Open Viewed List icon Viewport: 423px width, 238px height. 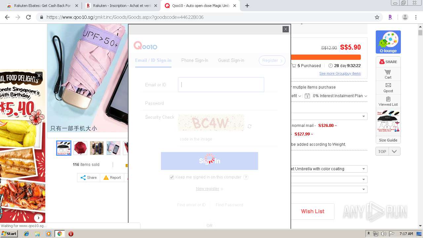388,101
